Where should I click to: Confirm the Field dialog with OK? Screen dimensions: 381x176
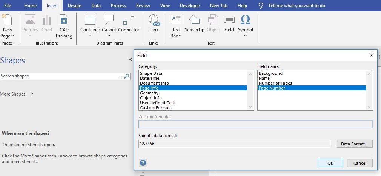pos(330,163)
